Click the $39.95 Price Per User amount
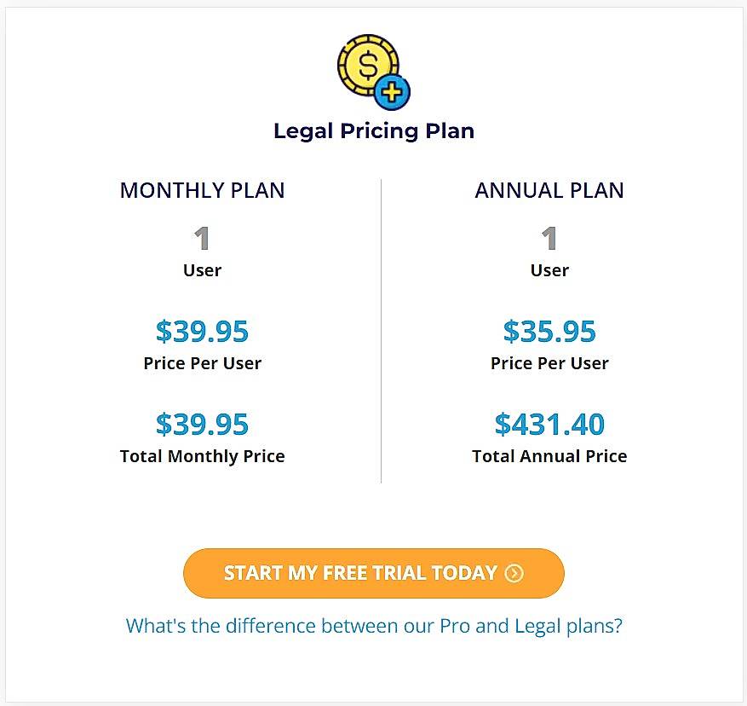The height and width of the screenshot is (706, 747). point(202,332)
